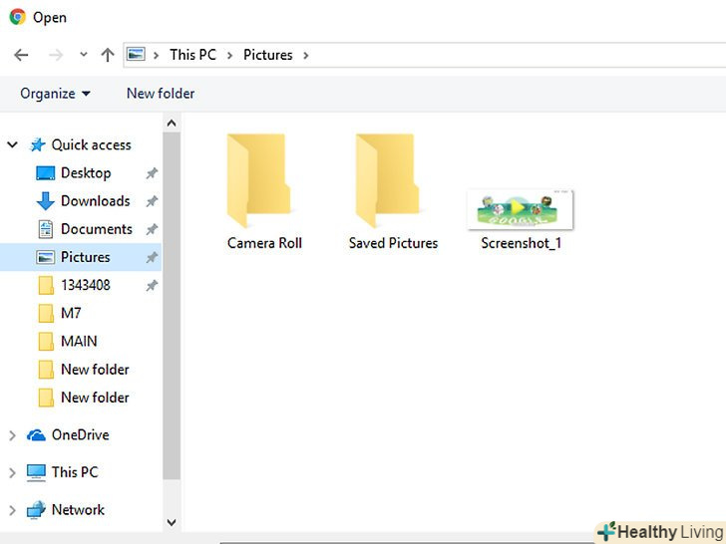Viewport: 726px width, 544px height.
Task: Click the Desktop icon in sidebar
Action: tap(46, 173)
